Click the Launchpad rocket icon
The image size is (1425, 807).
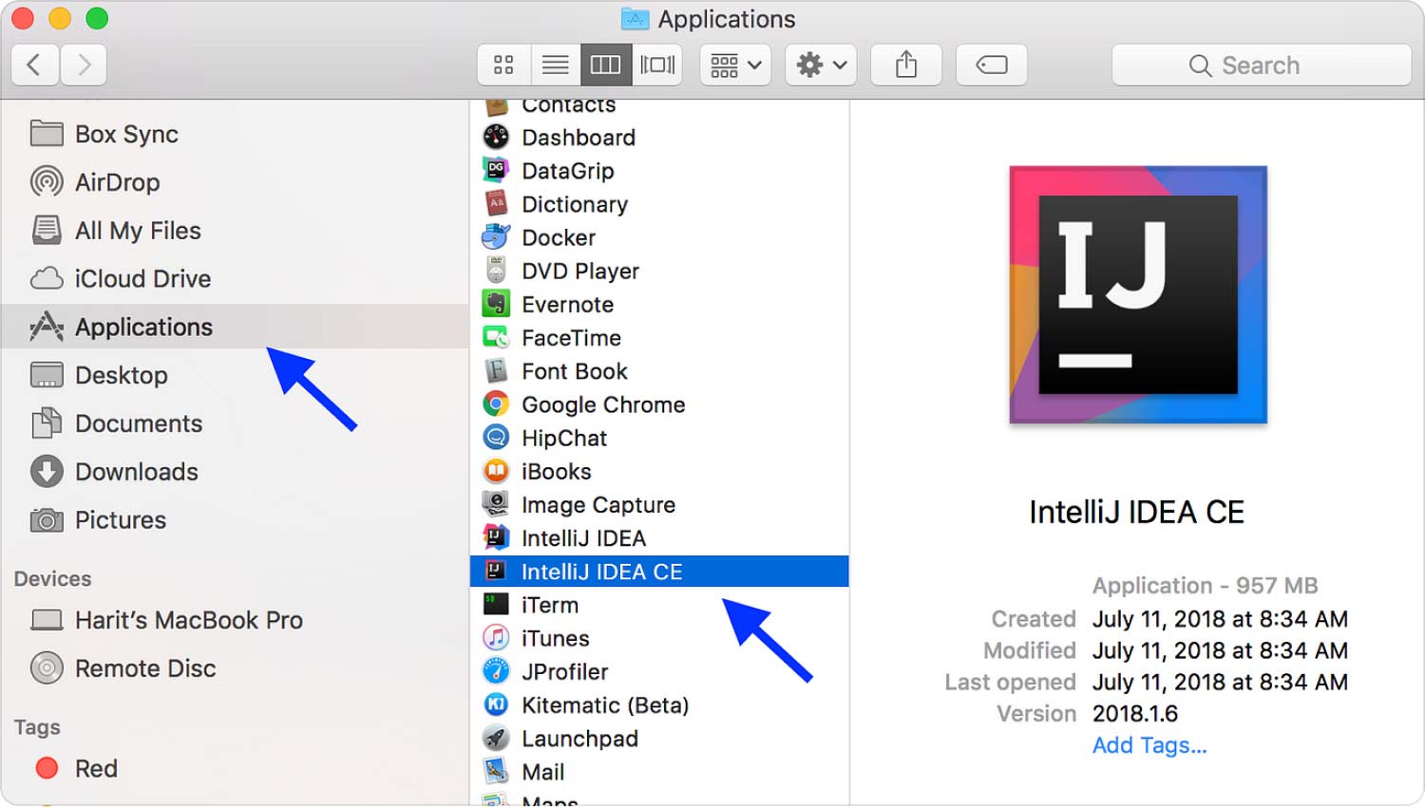click(x=496, y=738)
